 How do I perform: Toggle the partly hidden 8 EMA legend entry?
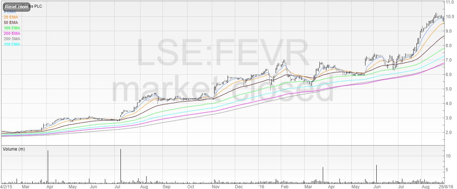coord(10,12)
